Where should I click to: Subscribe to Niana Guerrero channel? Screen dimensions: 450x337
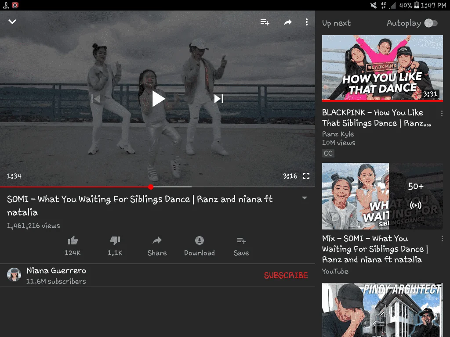tap(286, 276)
